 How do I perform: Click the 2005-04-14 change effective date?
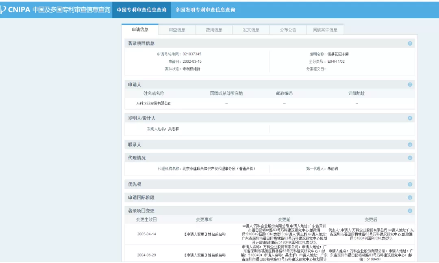click(x=146, y=234)
